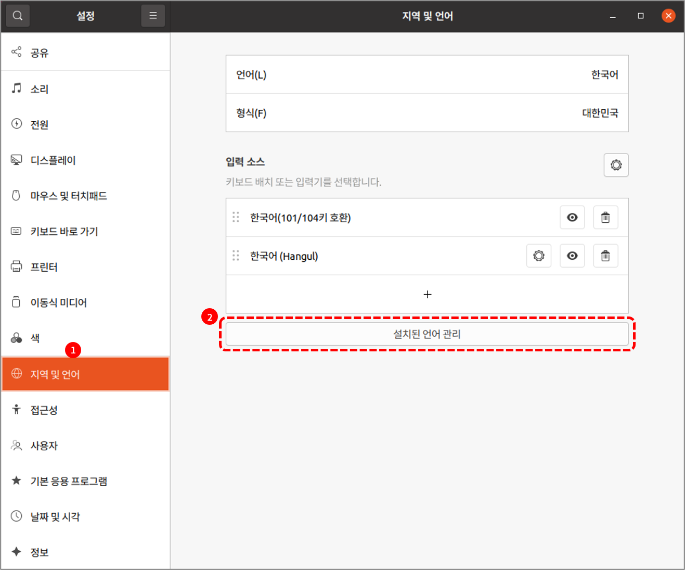This screenshot has width=685, height=570.
Task: Delete the 한국어(101/104키 호환) input source
Action: [x=605, y=217]
